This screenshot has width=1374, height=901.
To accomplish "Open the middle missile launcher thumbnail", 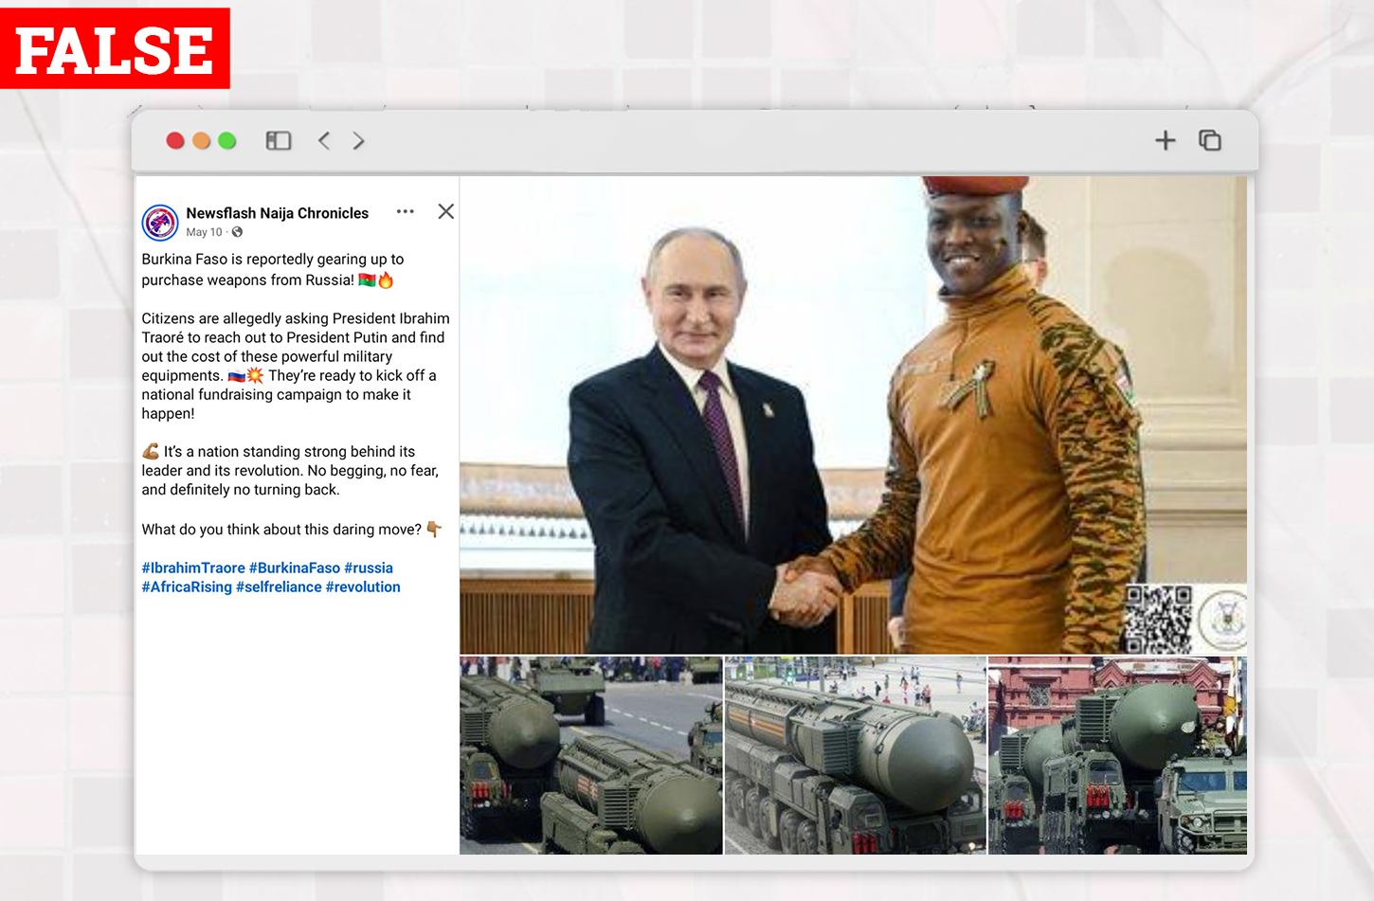I will point(856,755).
